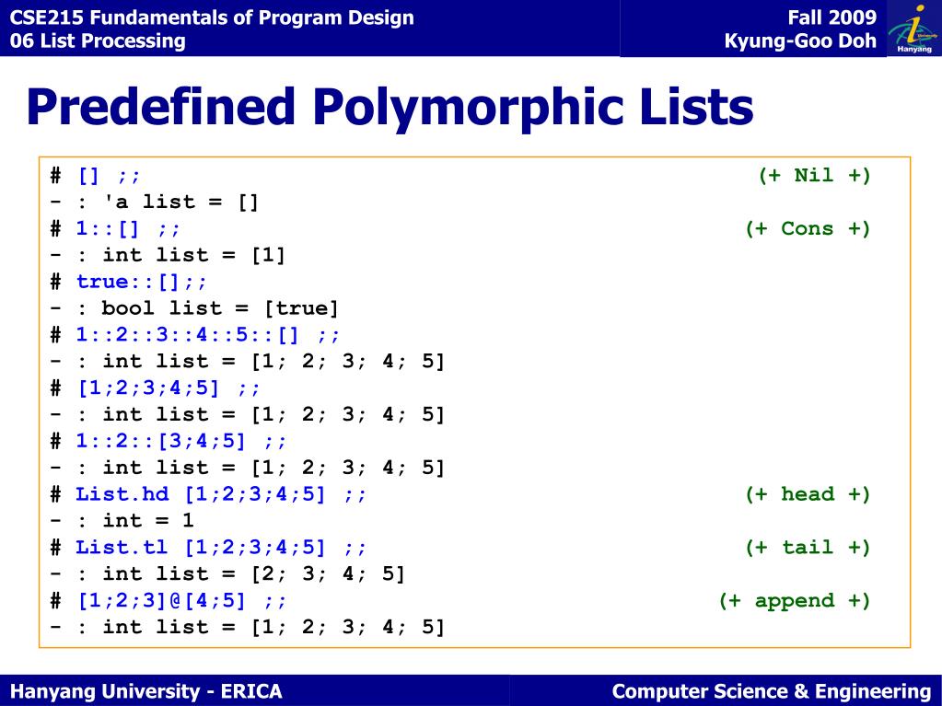Click the '- : bool list = [true]' output
This screenshot has height=706, width=942.
194,308
